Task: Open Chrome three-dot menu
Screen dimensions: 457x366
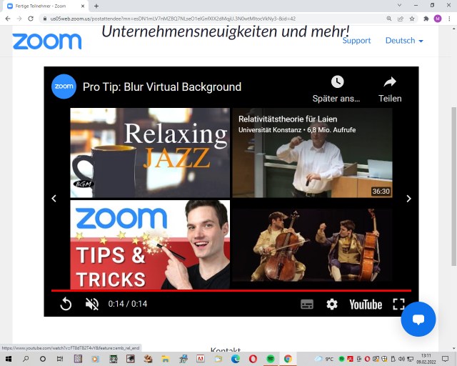Action: pos(449,19)
